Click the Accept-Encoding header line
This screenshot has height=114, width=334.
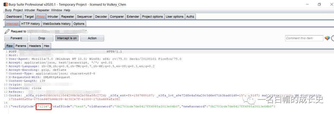[37, 70]
